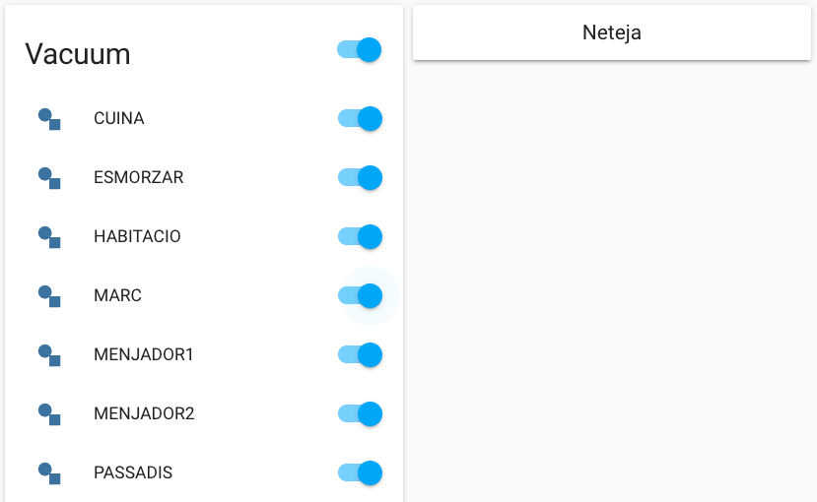
Task: Click the PASSADIS entity icon
Action: [x=49, y=472]
